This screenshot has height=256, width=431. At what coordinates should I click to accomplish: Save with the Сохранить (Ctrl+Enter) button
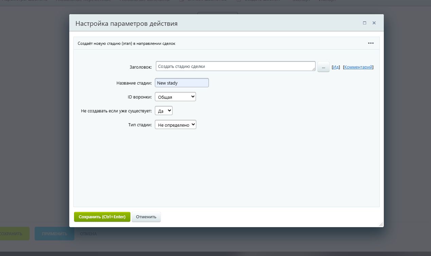tap(102, 217)
